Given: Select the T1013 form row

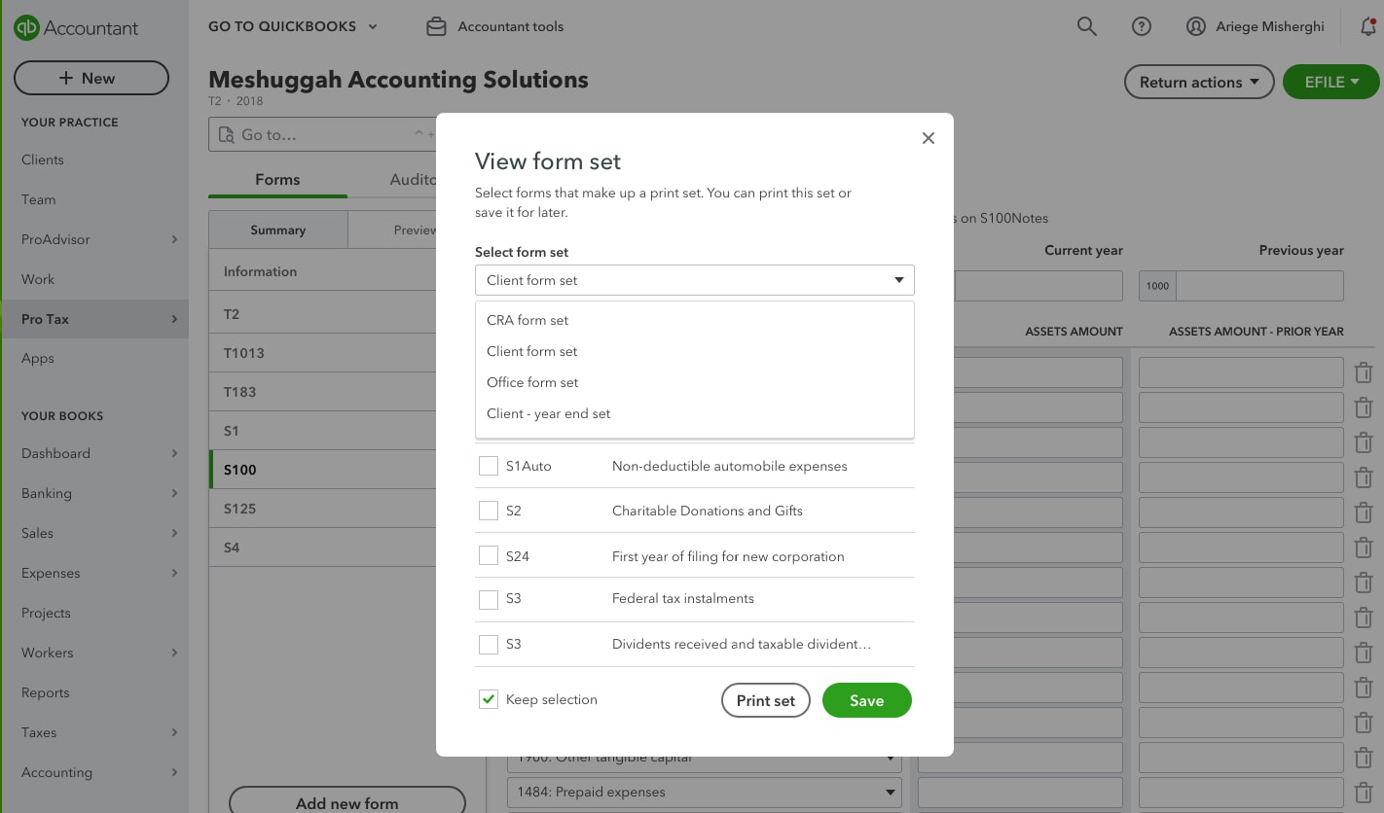Looking at the screenshot, I should pos(322,353).
